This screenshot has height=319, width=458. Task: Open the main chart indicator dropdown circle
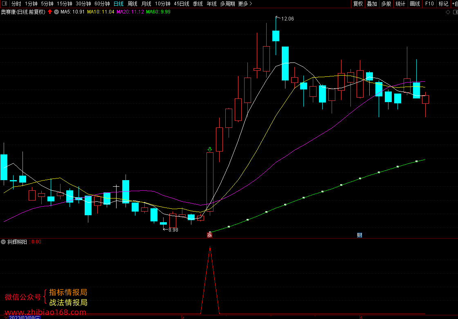click(56, 12)
